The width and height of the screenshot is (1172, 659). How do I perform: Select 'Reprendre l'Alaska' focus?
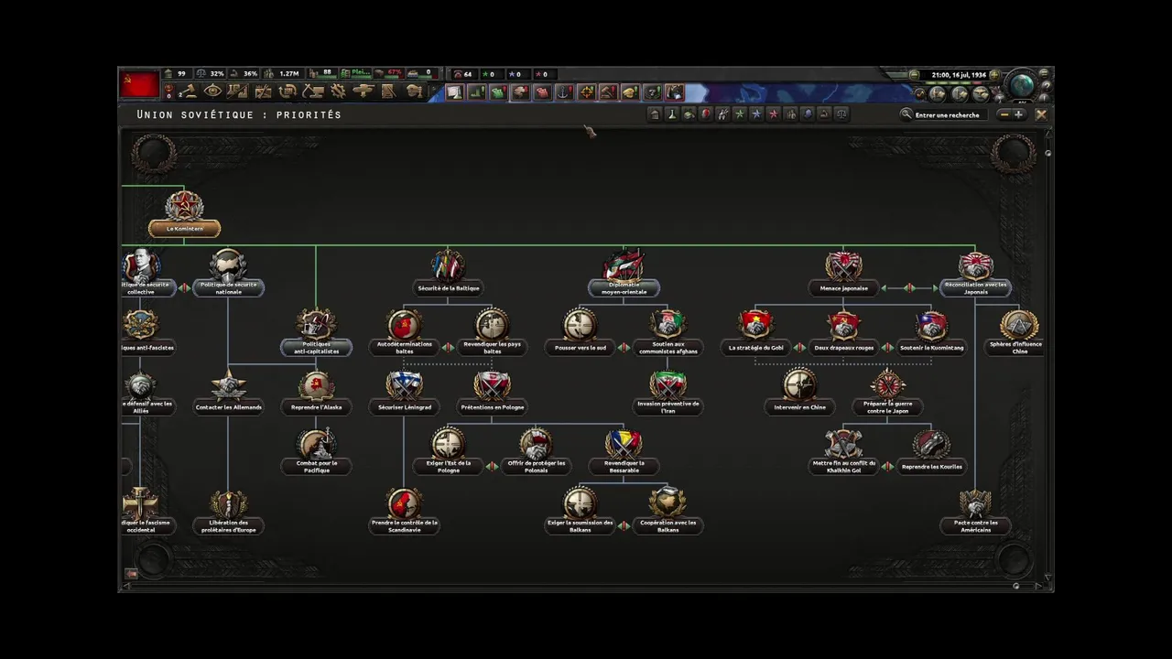tap(316, 391)
